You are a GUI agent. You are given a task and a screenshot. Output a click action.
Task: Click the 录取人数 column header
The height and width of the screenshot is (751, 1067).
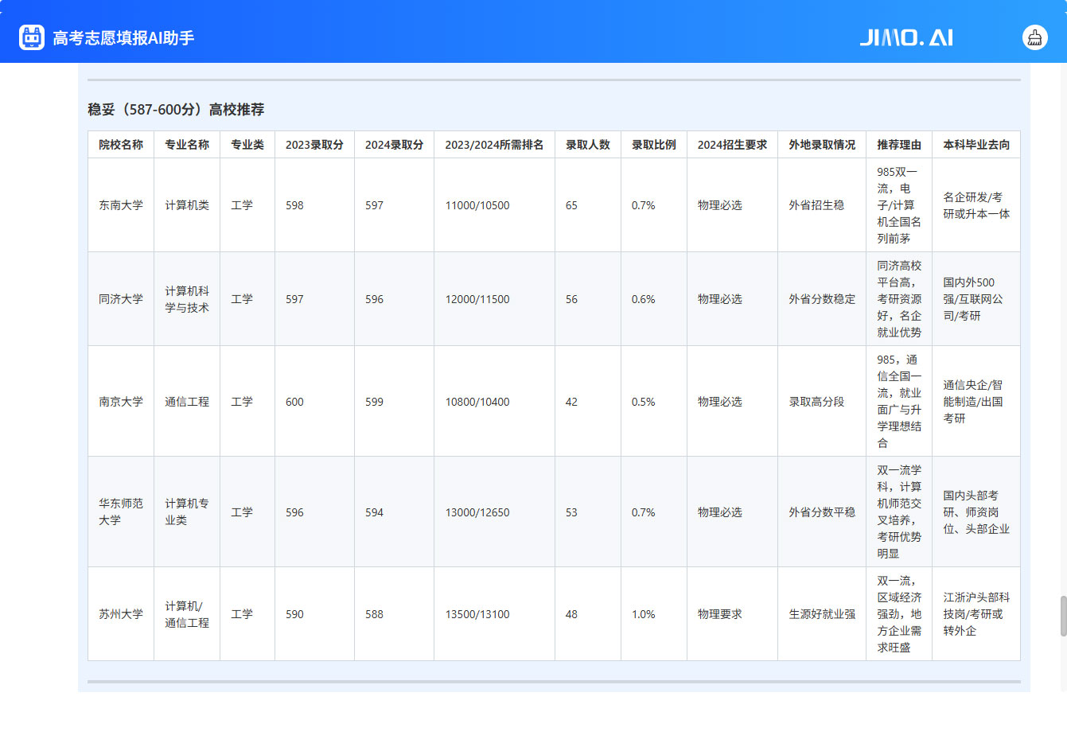pos(588,145)
